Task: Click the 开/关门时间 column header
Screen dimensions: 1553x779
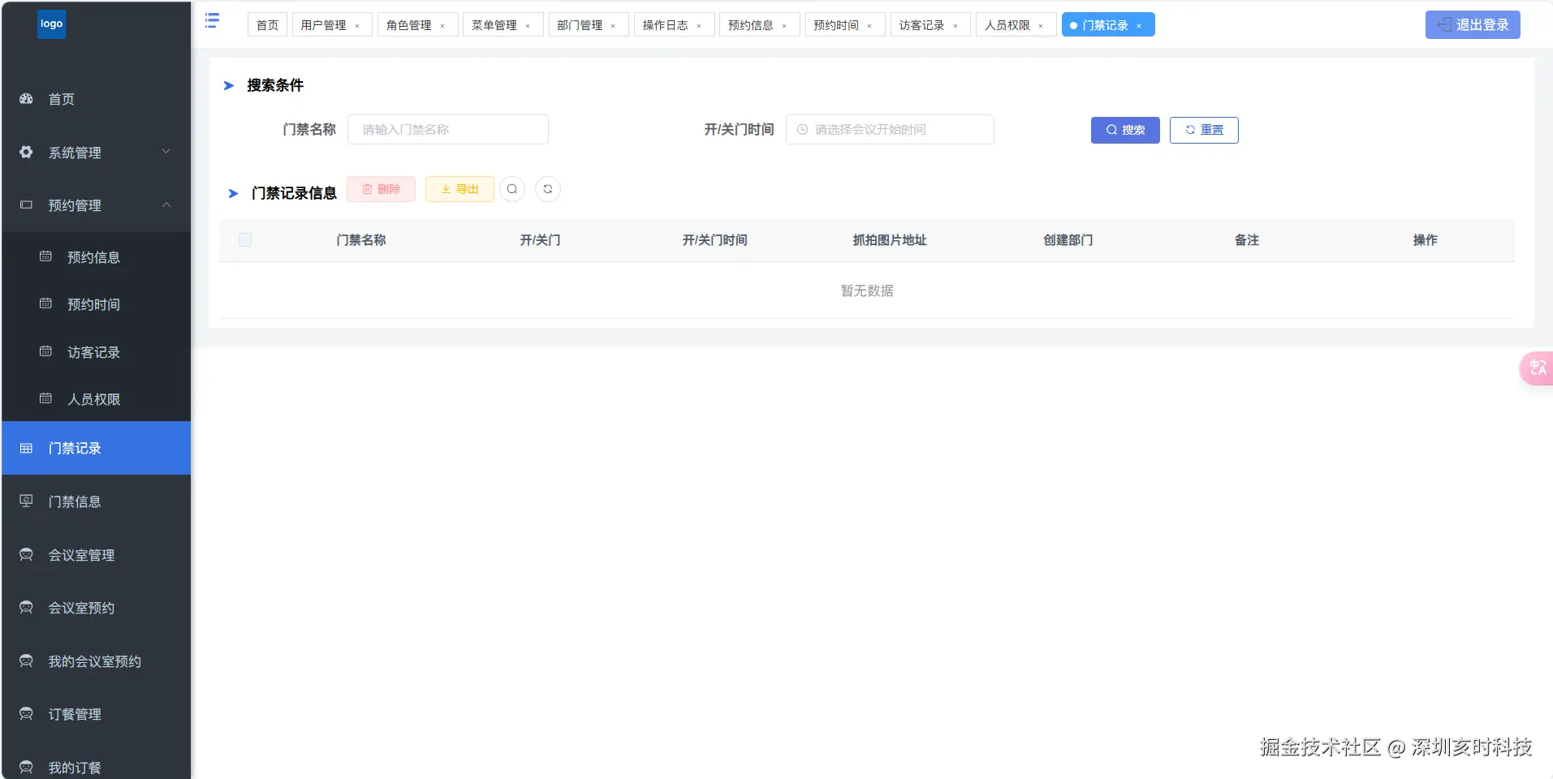Action: tap(714, 240)
